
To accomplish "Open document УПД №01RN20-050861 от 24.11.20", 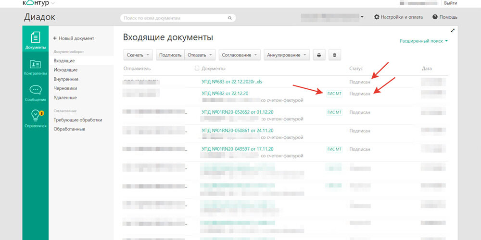I will tap(238, 131).
